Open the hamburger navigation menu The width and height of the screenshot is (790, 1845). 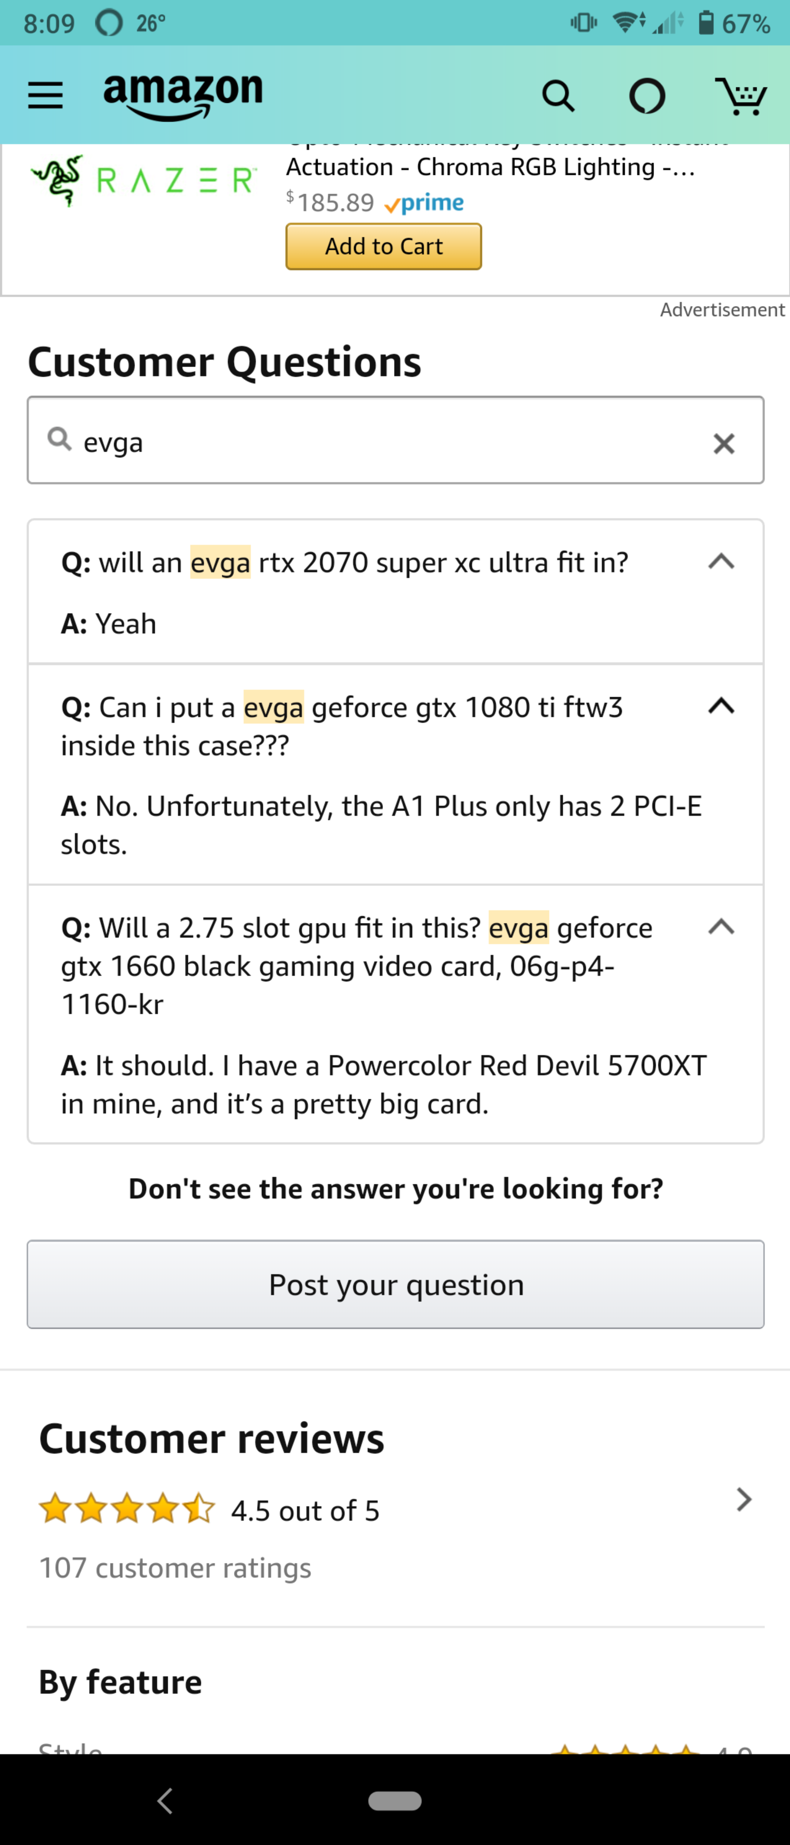click(x=45, y=95)
